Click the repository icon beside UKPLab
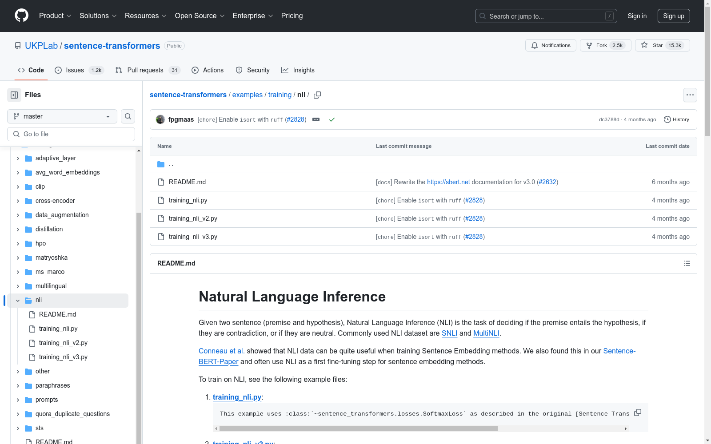 click(x=18, y=46)
